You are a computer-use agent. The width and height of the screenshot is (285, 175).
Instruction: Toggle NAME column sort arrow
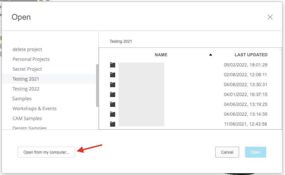(x=210, y=55)
